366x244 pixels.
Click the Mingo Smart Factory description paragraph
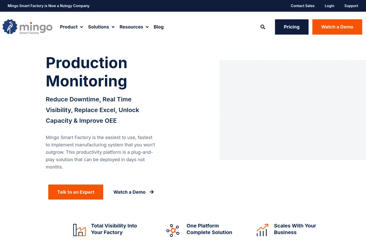[100, 152]
